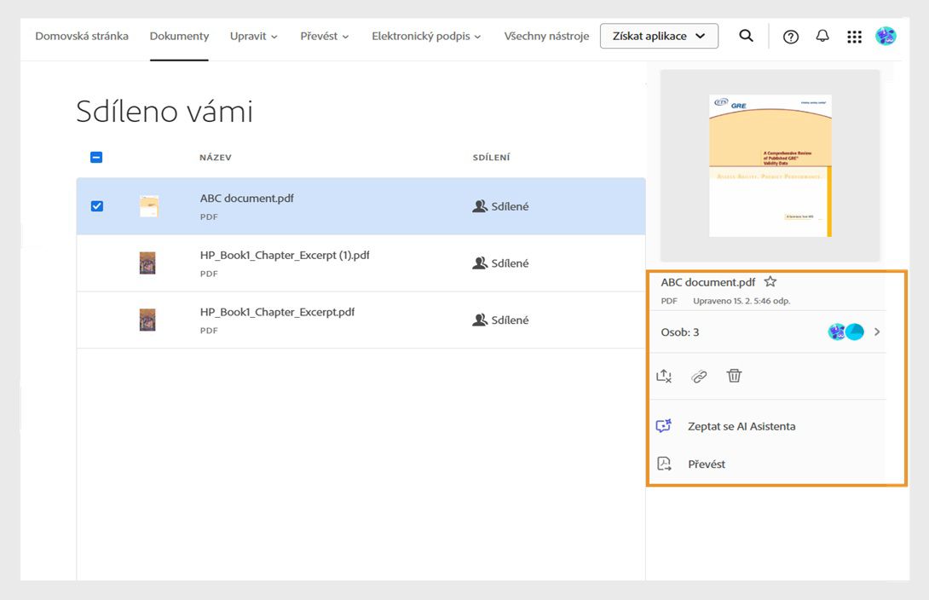Click the Získat aplikace button
The image size is (929, 600).
659,36
